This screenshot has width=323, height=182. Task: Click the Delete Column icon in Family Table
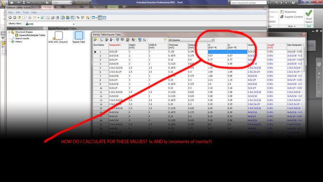(x=122, y=40)
